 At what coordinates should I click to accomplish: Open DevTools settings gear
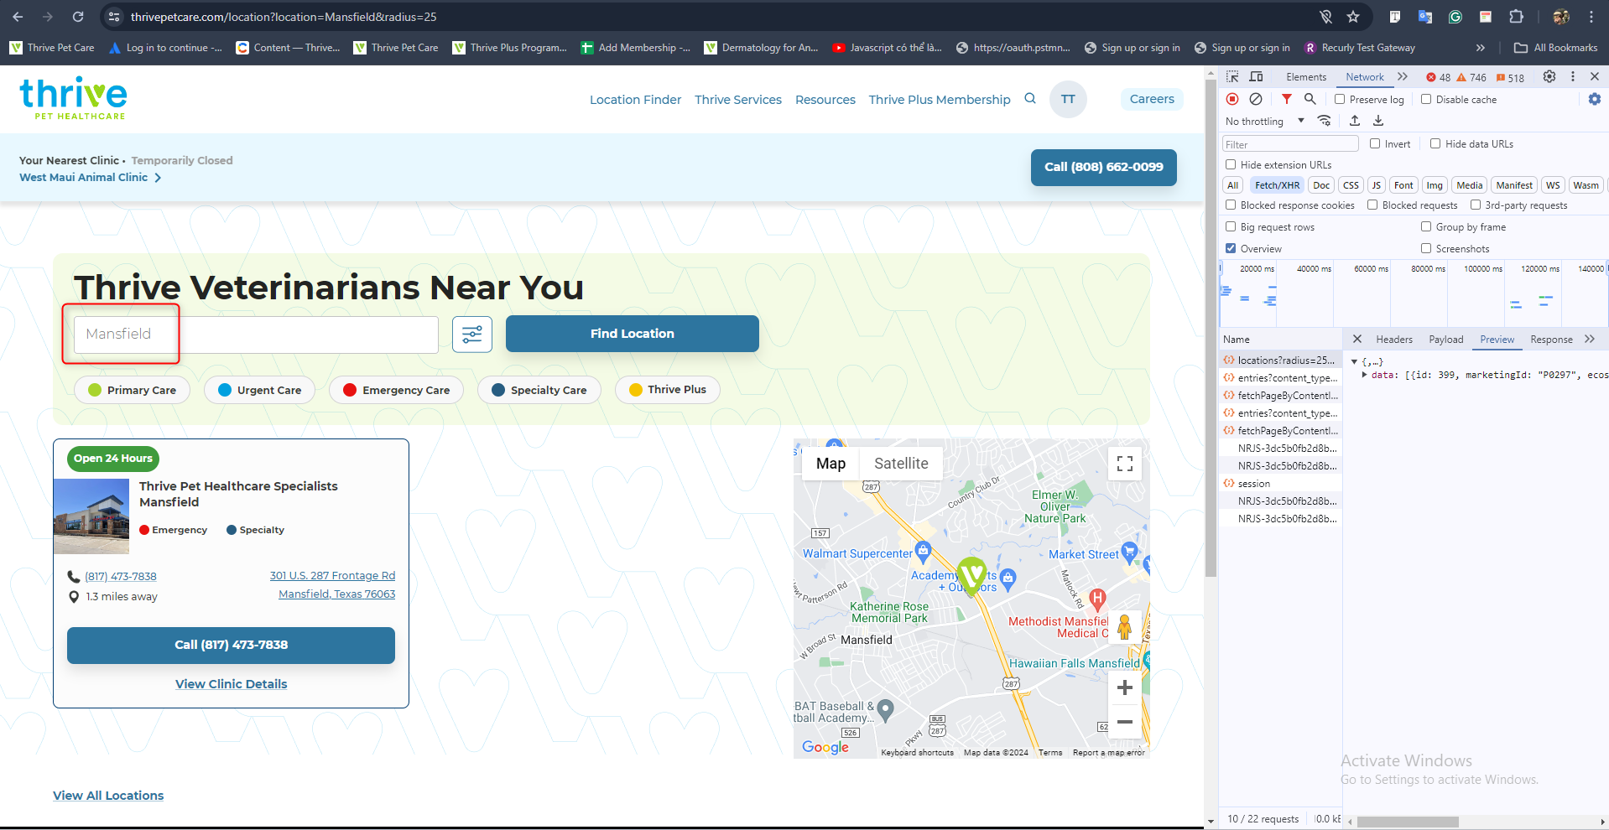coord(1549,76)
